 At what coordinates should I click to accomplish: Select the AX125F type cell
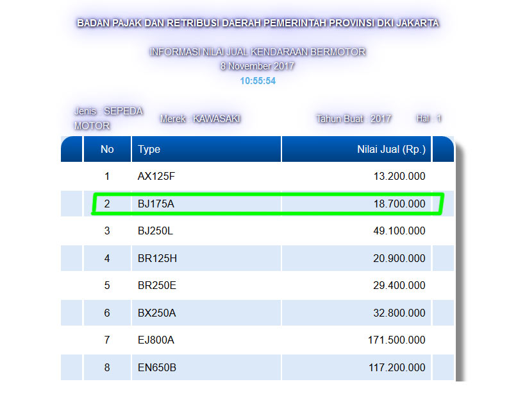[206, 176]
